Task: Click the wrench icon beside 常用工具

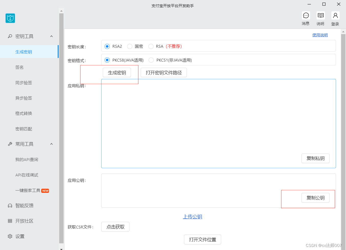Action: click(x=10, y=144)
